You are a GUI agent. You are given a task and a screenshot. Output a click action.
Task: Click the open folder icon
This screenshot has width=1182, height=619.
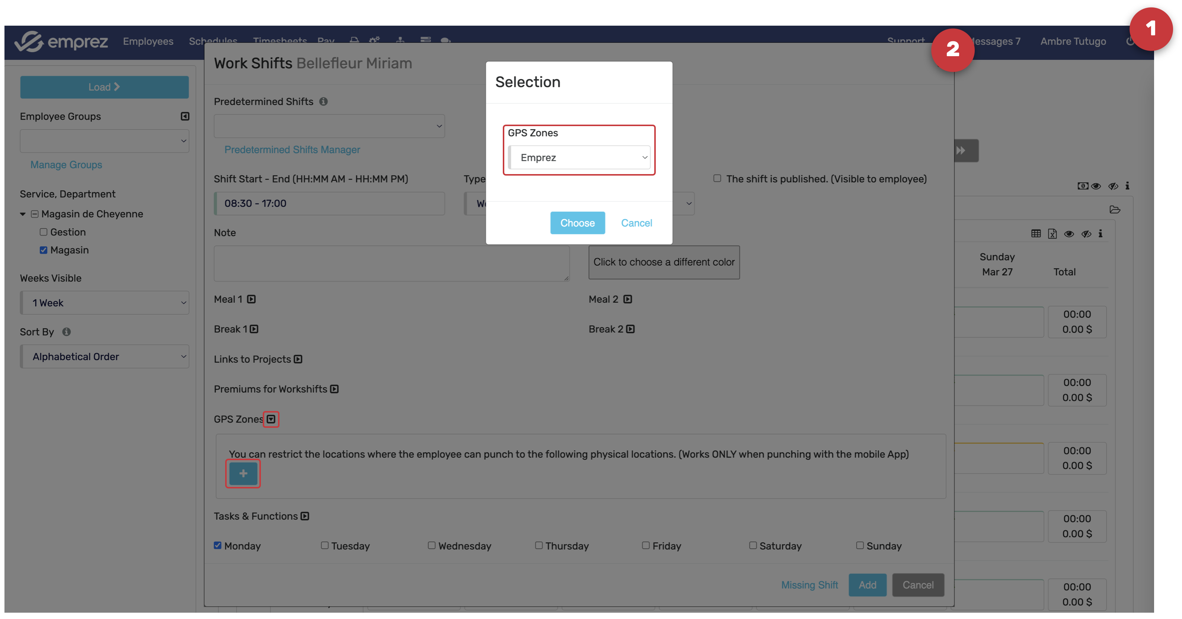click(1115, 209)
